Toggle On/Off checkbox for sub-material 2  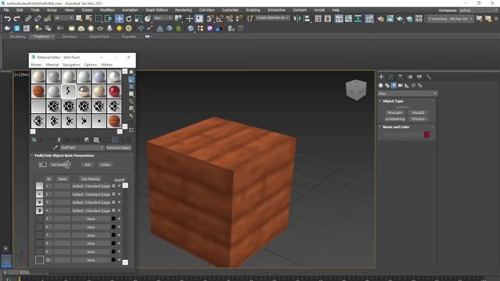tap(120, 194)
